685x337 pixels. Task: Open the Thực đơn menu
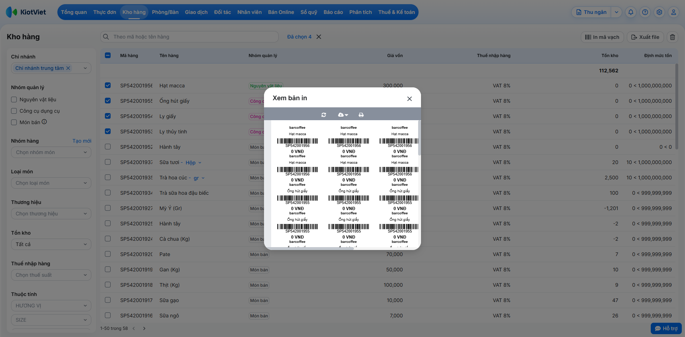pyautogui.click(x=105, y=12)
